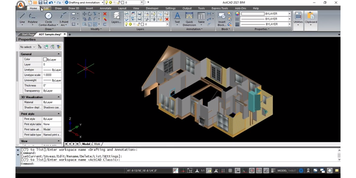Click the command history scrollbar down arrow
The height and width of the screenshot is (178, 356).
click(x=339, y=160)
